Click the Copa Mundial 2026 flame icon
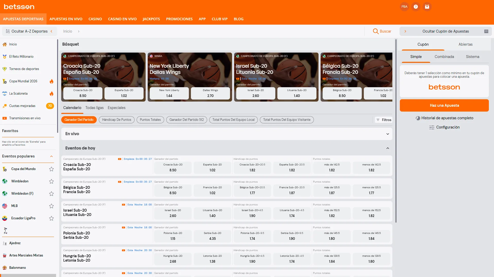494x277 pixels. 51,81
